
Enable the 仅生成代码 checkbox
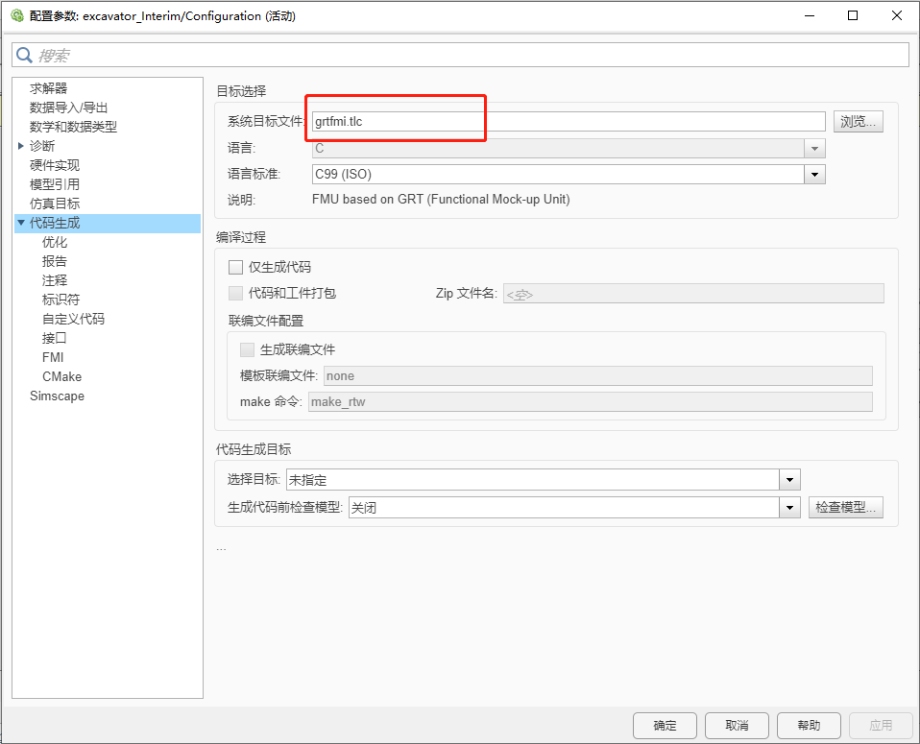coord(235,267)
